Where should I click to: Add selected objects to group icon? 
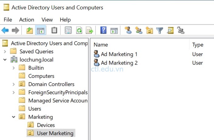pyautogui.click(x=181, y=30)
